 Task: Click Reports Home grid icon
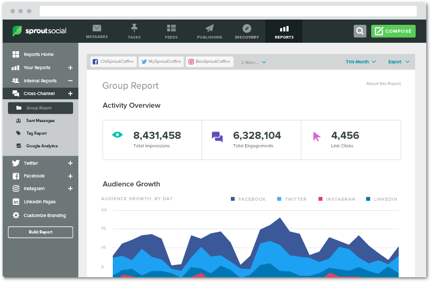coord(16,54)
